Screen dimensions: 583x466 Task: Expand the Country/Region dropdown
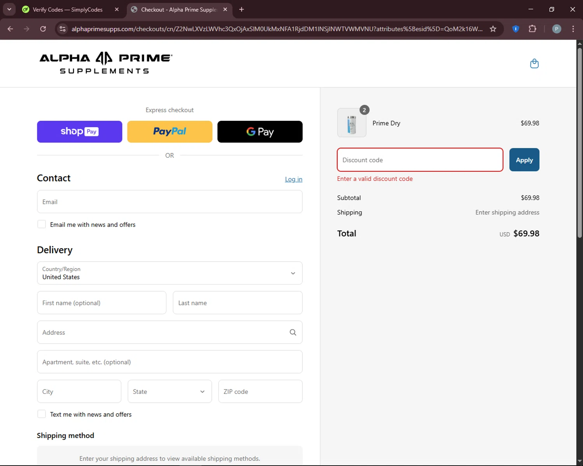pos(170,273)
